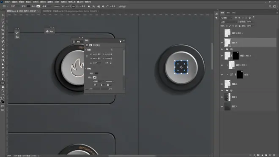
Task: Select the Move tool
Action: (x=3, y=15)
